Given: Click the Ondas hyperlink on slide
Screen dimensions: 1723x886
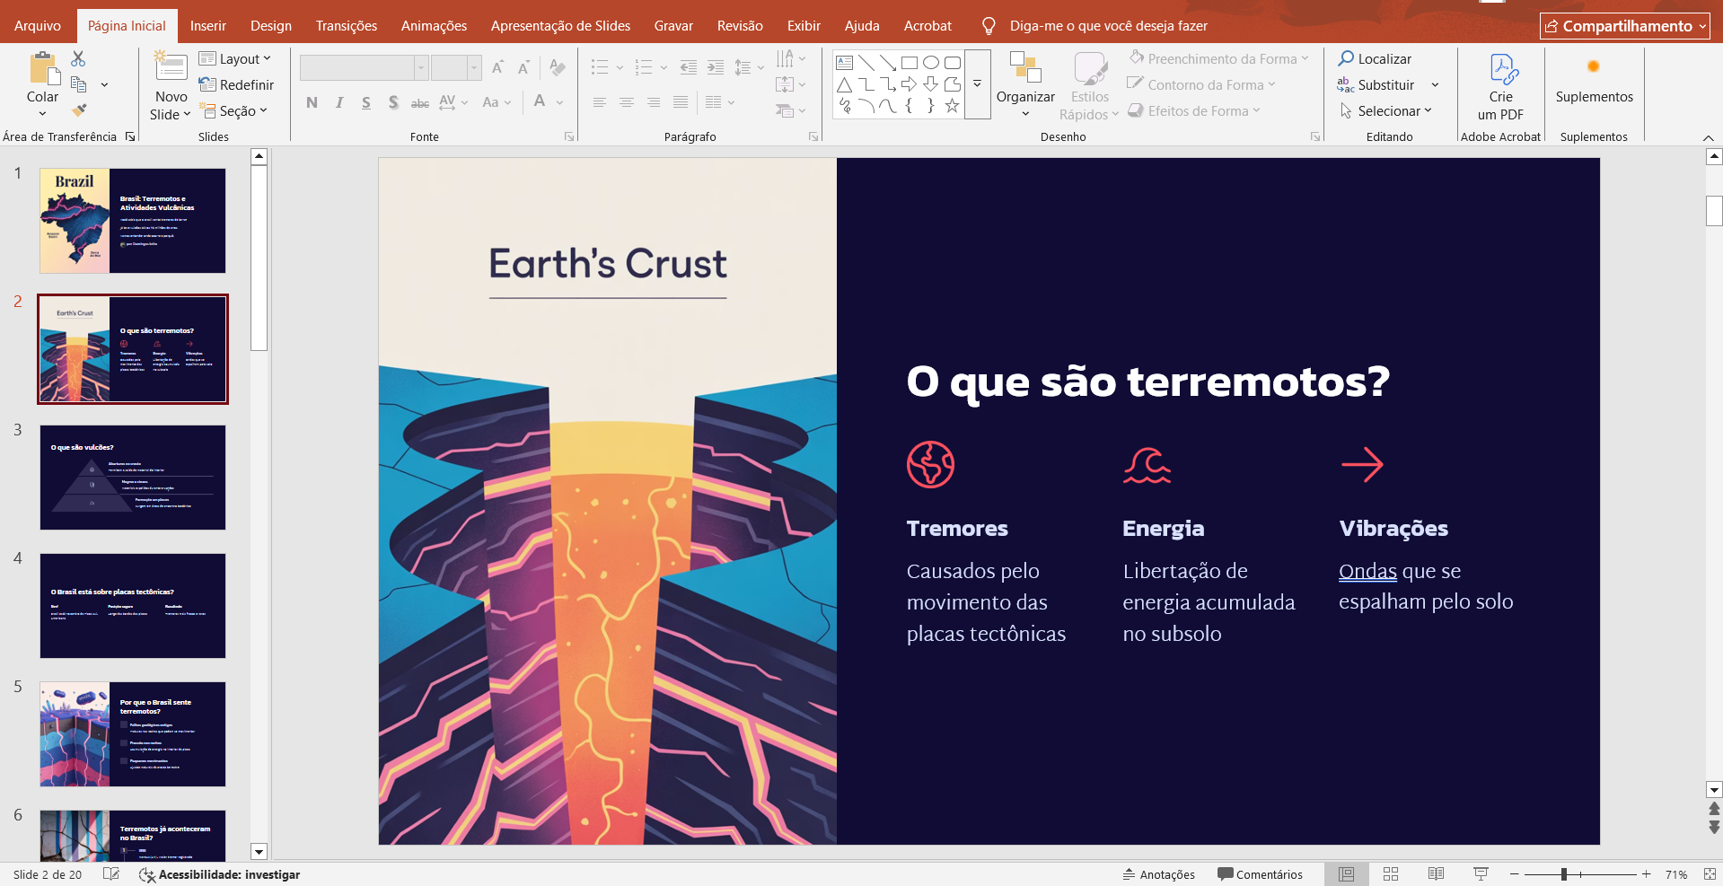Looking at the screenshot, I should coord(1367,571).
